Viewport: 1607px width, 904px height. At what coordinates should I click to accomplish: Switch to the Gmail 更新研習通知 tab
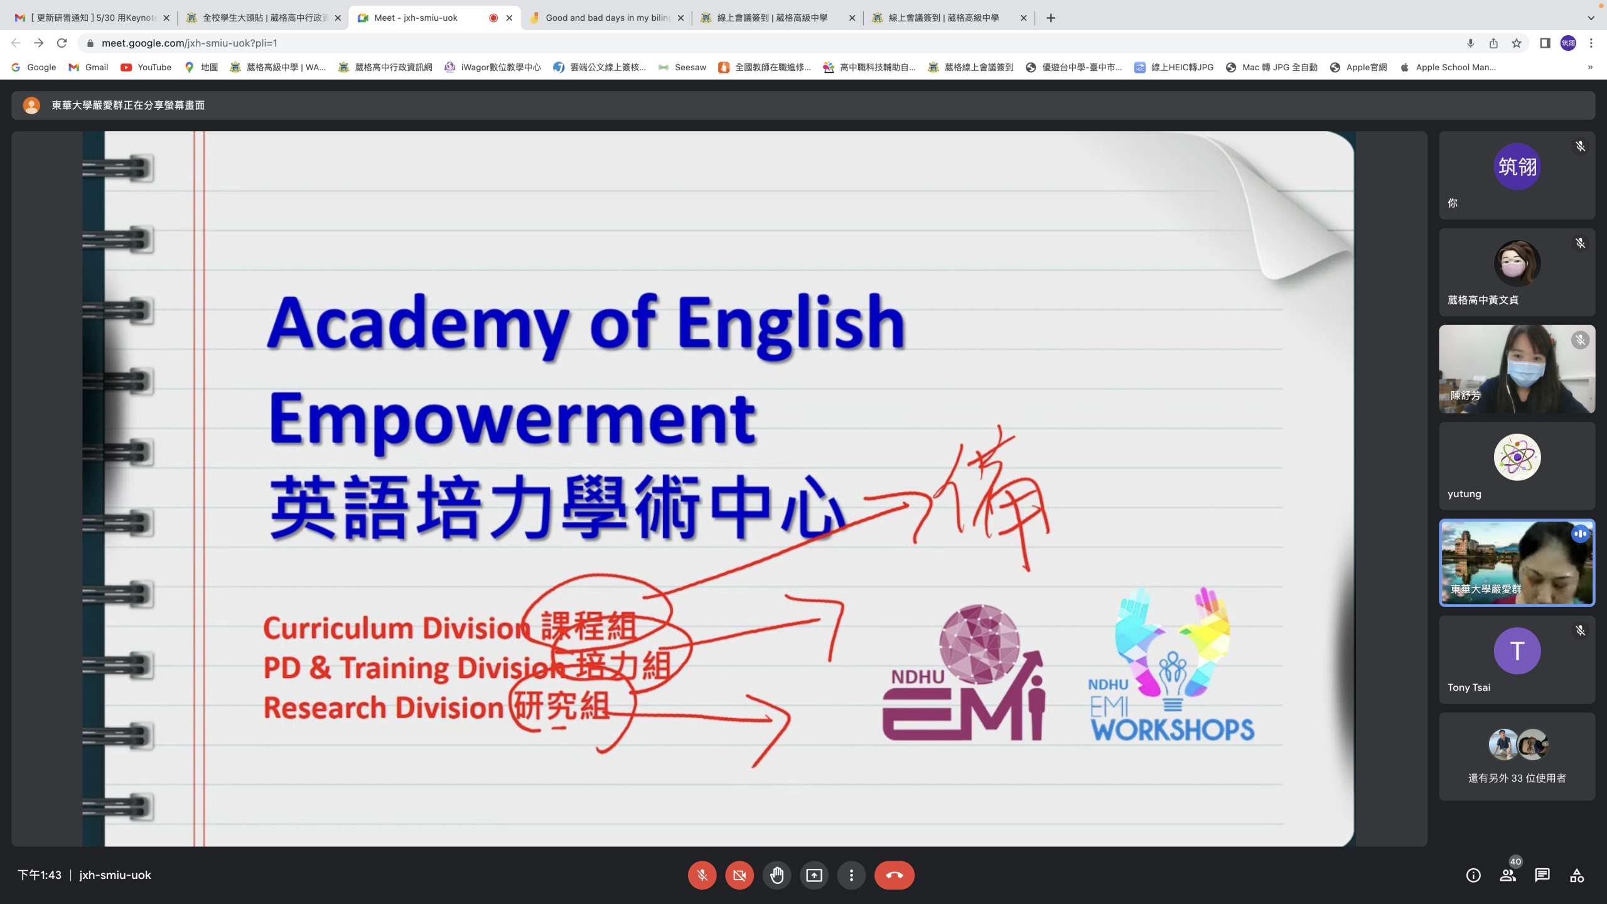coord(92,18)
